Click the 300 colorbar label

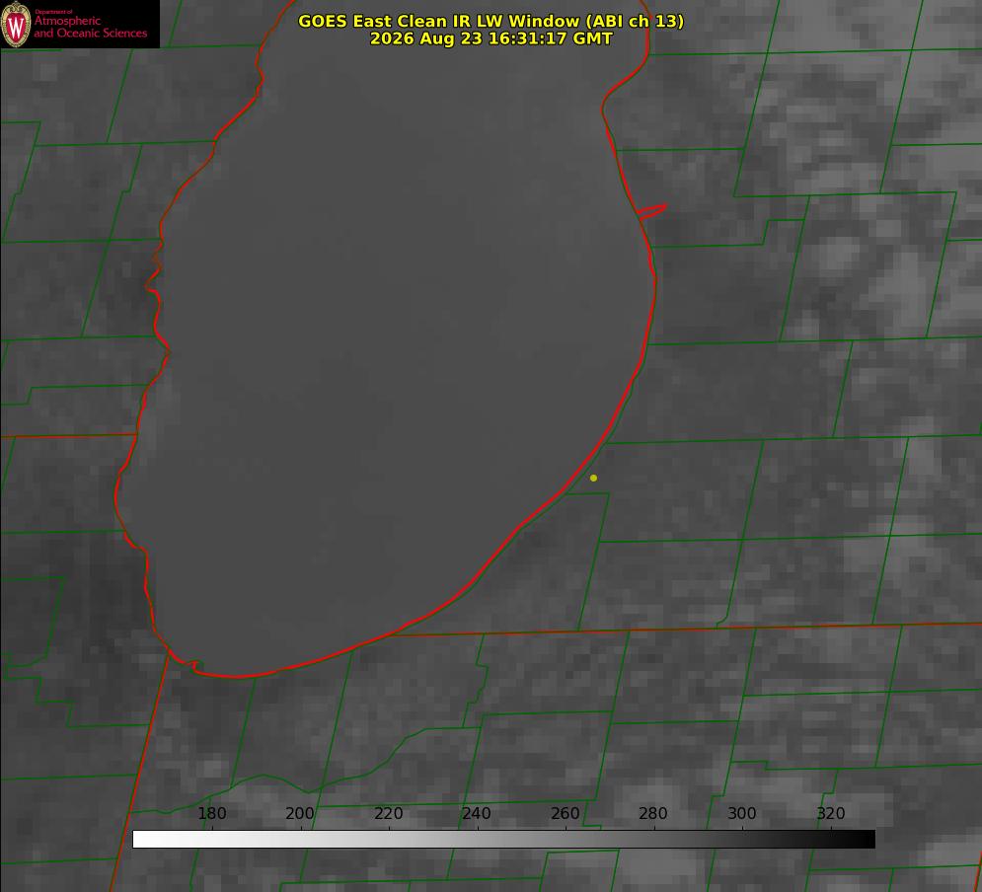point(742,813)
